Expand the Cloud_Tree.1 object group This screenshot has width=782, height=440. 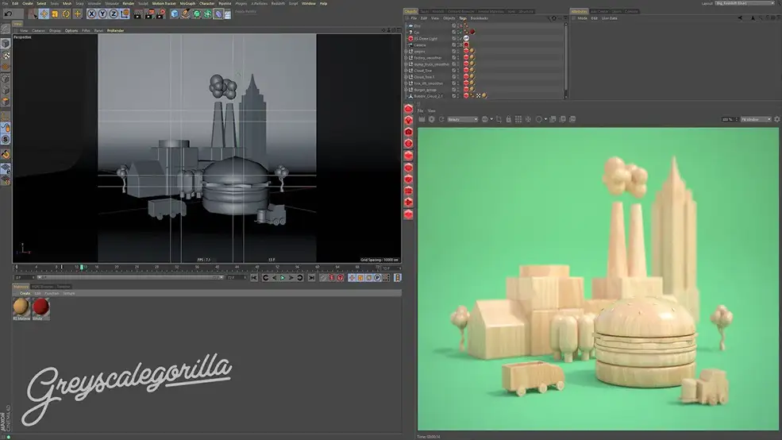coord(406,77)
